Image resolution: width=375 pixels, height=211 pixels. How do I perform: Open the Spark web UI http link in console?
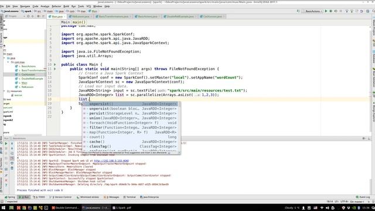pos(111,161)
